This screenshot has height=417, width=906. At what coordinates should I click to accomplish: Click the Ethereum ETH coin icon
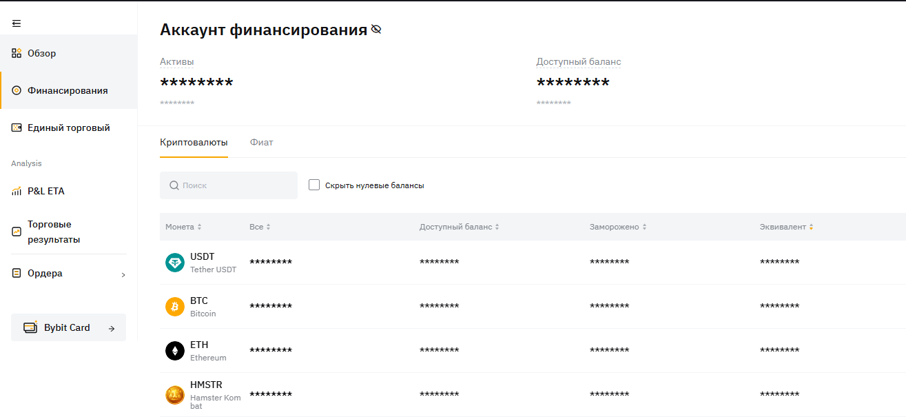(175, 351)
